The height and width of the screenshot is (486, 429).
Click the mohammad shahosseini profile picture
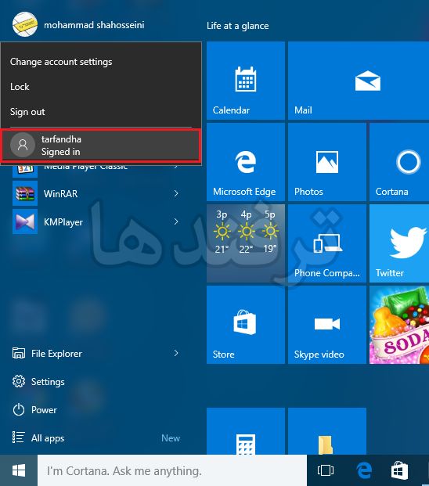25,24
